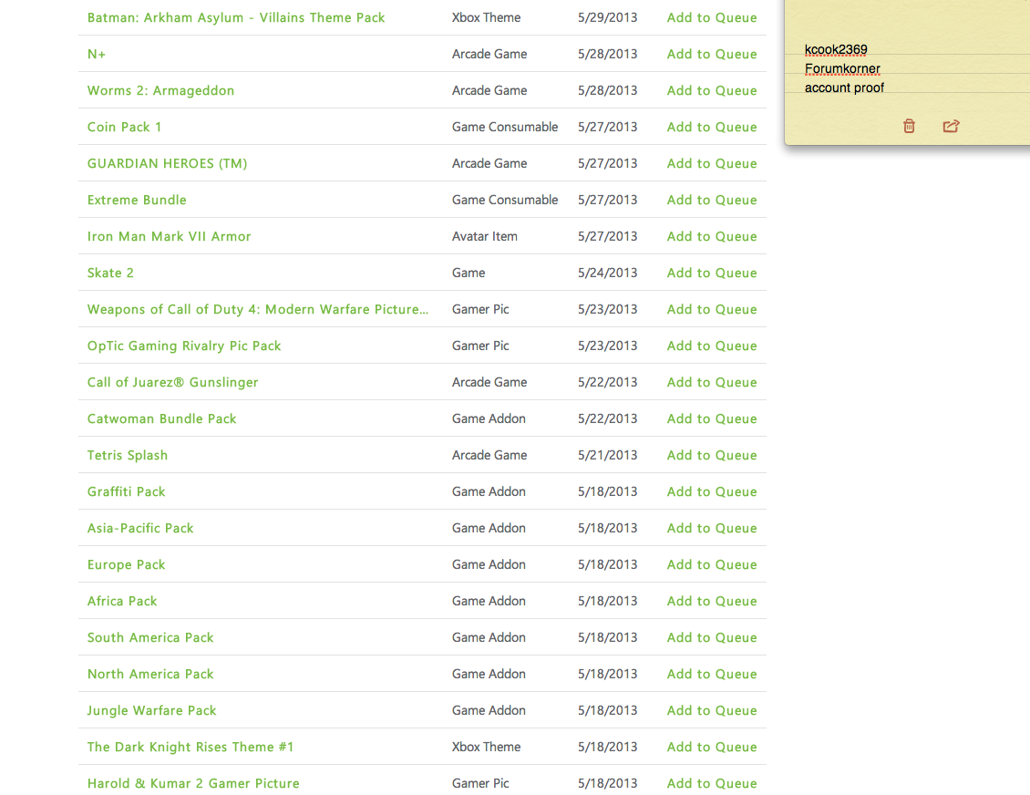Screen dimensions: 1030x795
Task: Click account proof line in sticky note
Action: tap(844, 88)
